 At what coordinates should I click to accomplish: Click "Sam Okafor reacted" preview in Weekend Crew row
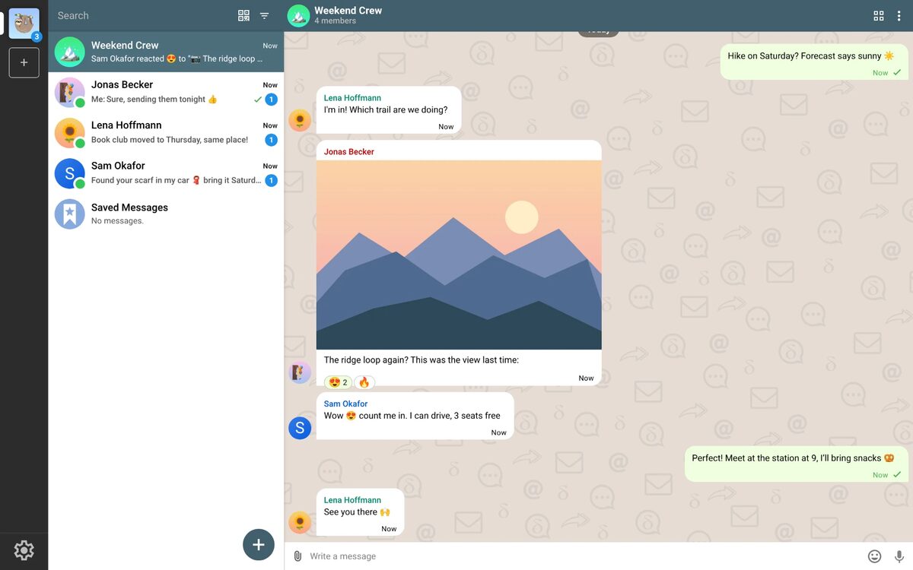(177, 59)
